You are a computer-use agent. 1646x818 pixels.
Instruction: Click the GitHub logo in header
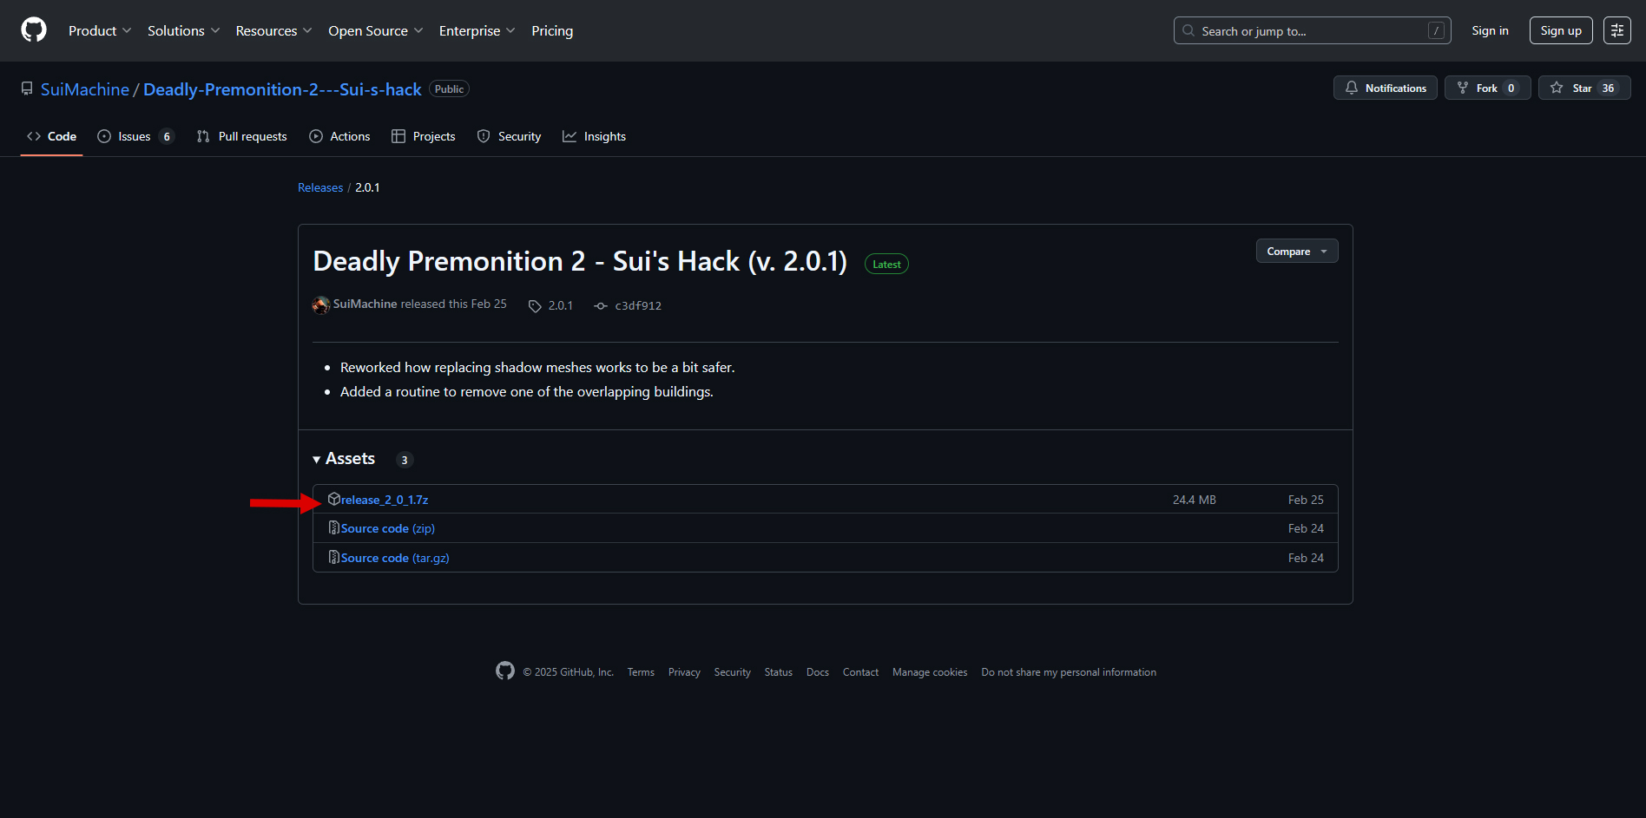tap(34, 30)
